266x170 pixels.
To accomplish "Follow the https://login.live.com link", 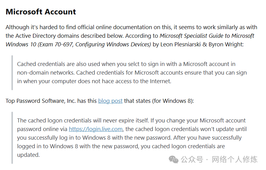I will coord(96,129).
